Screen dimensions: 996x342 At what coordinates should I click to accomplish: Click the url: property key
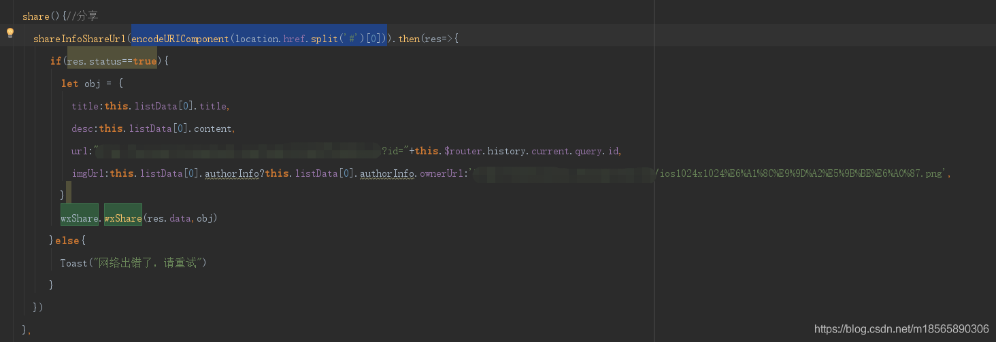(82, 151)
